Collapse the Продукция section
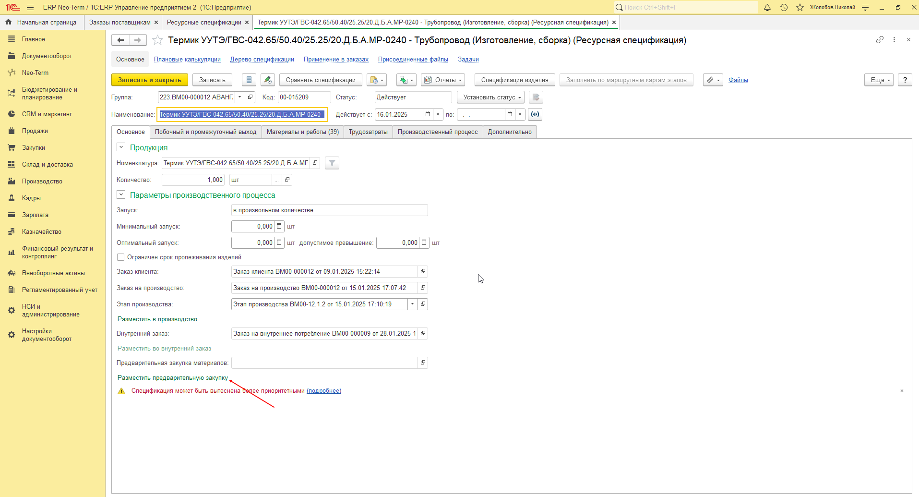 121,147
